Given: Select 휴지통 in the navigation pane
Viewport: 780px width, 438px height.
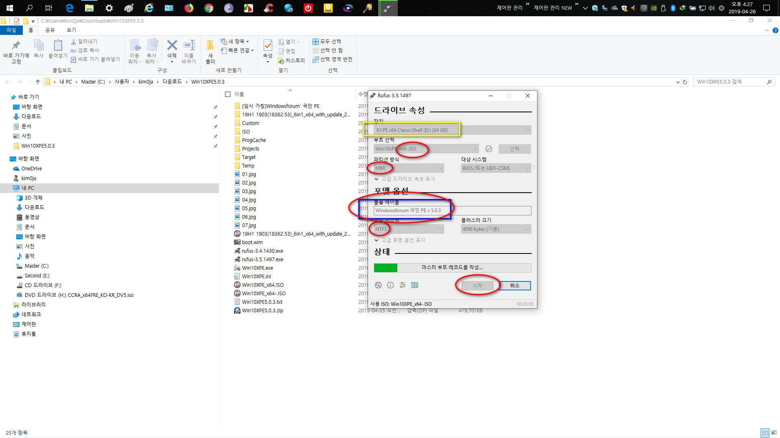Looking at the screenshot, I should 28,334.
